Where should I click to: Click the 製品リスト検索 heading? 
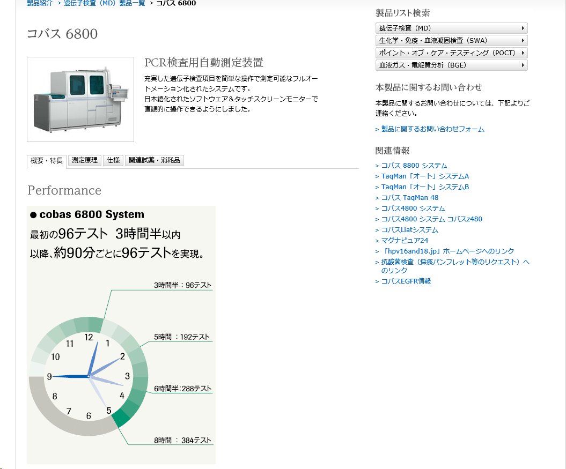402,13
